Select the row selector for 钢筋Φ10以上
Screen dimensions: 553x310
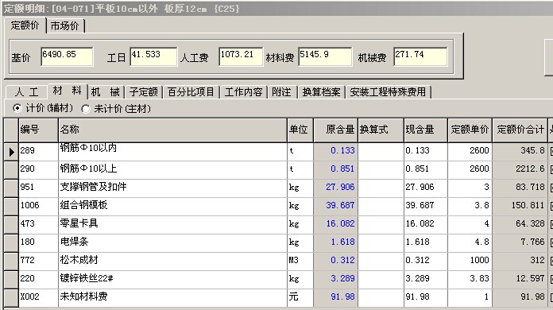[x=11, y=170]
